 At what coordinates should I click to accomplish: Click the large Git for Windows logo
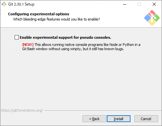click(x=152, y=18)
